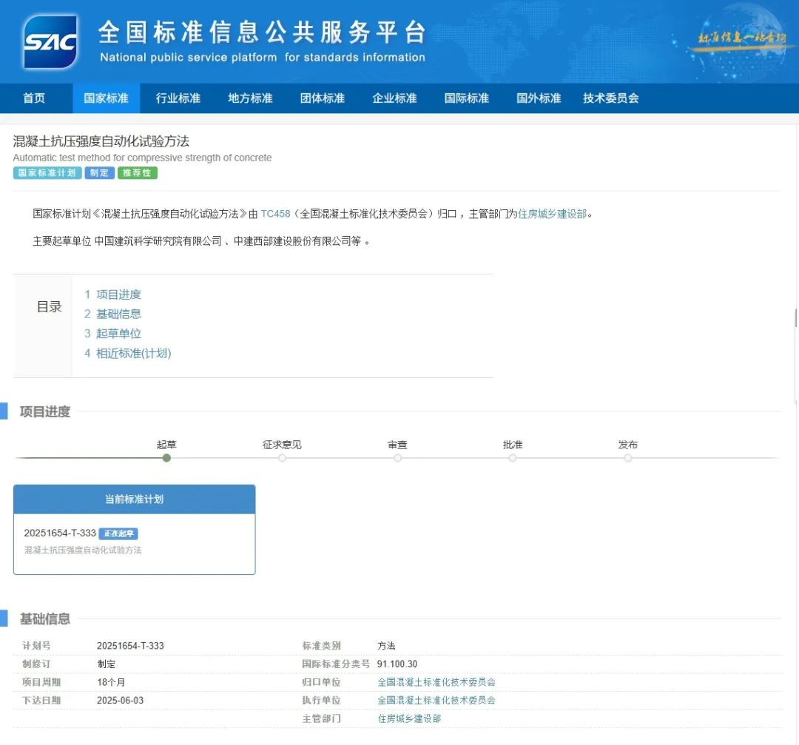This screenshot has height=745, width=799.
Task: Go to the 技术委员会 tab
Action: pyautogui.click(x=610, y=98)
